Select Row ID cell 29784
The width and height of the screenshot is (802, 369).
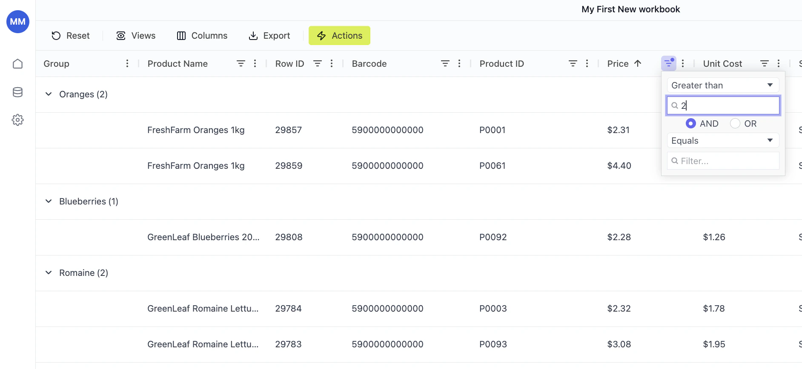pos(288,309)
